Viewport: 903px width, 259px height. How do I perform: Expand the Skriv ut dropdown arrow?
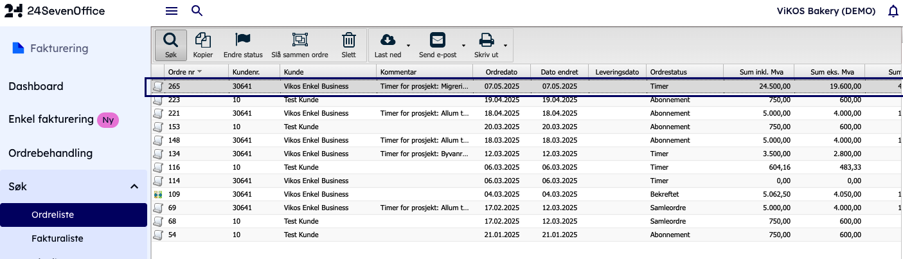coord(505,46)
